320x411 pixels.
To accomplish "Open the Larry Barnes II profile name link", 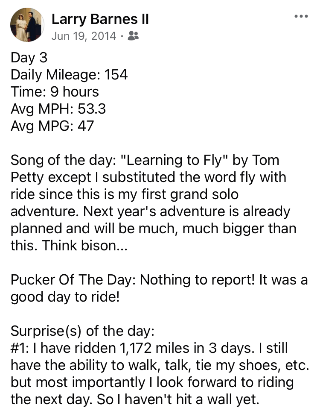I will (100, 19).
